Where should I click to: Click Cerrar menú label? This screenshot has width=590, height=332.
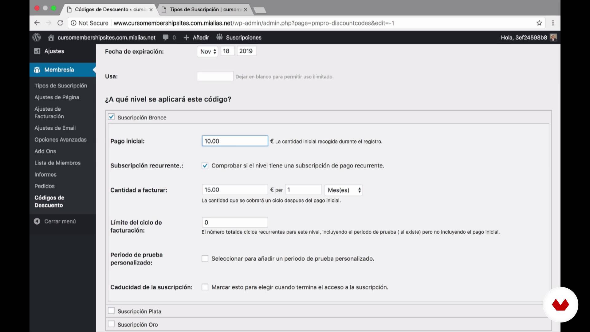tap(60, 221)
